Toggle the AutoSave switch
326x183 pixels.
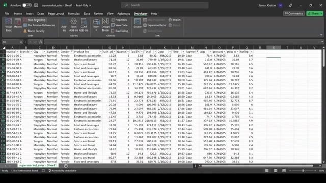27,5
